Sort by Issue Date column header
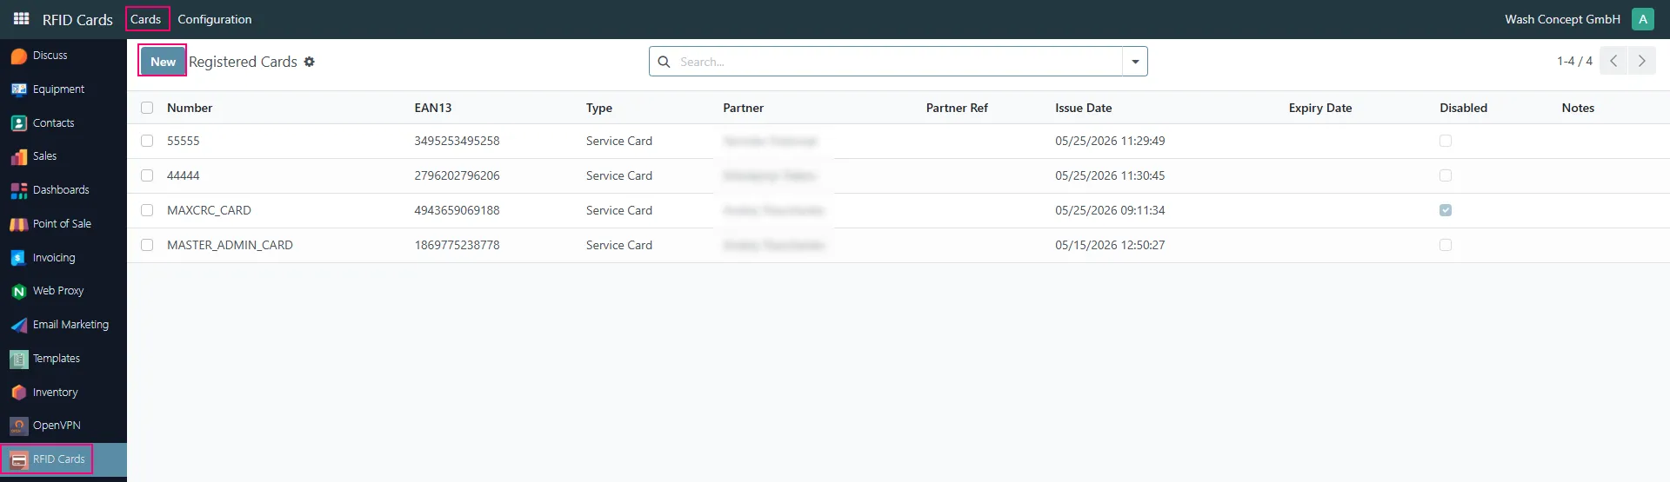 (1084, 108)
